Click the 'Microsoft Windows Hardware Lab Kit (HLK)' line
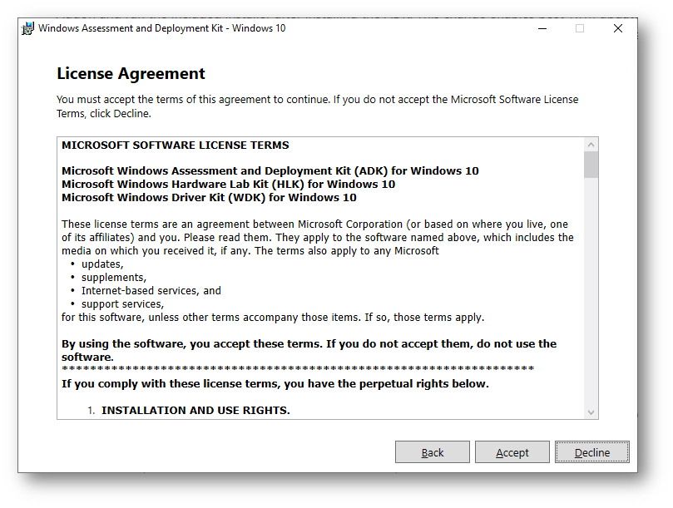This screenshot has width=673, height=508. click(228, 184)
